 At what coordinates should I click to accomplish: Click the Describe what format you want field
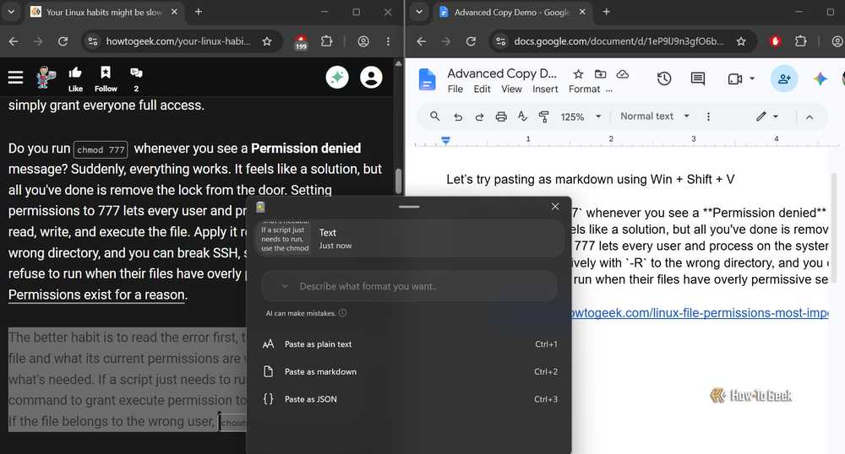pyautogui.click(x=409, y=286)
